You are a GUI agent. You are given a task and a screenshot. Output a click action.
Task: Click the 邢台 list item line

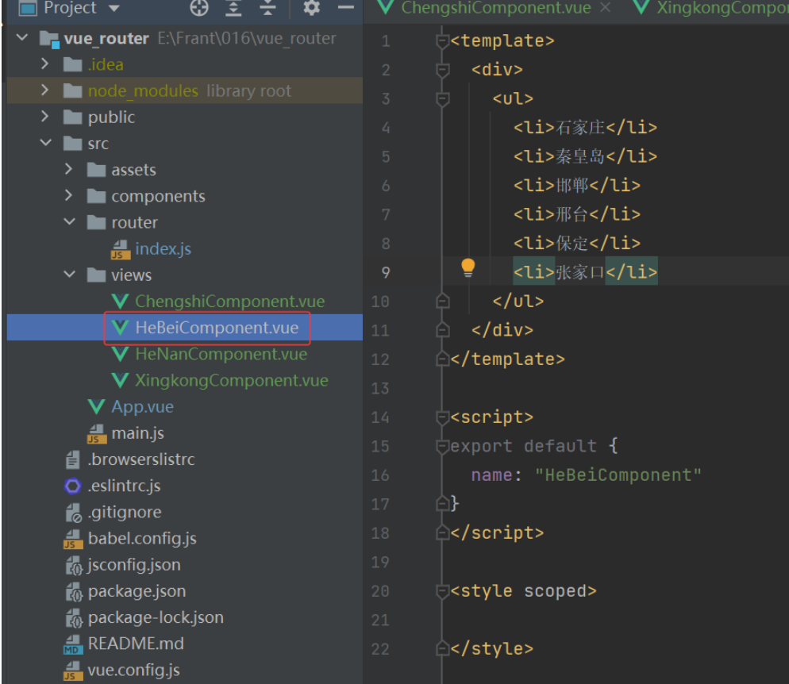coord(576,214)
